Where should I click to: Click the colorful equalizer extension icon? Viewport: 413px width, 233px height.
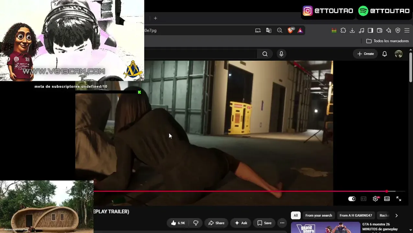click(334, 30)
